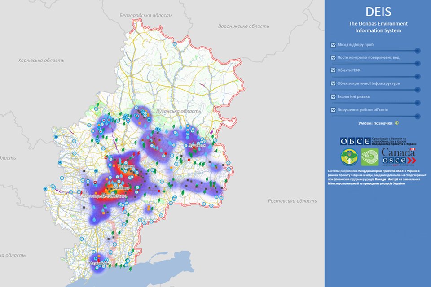
Task: Click the "Воронізька область" map label
Action: [243, 26]
